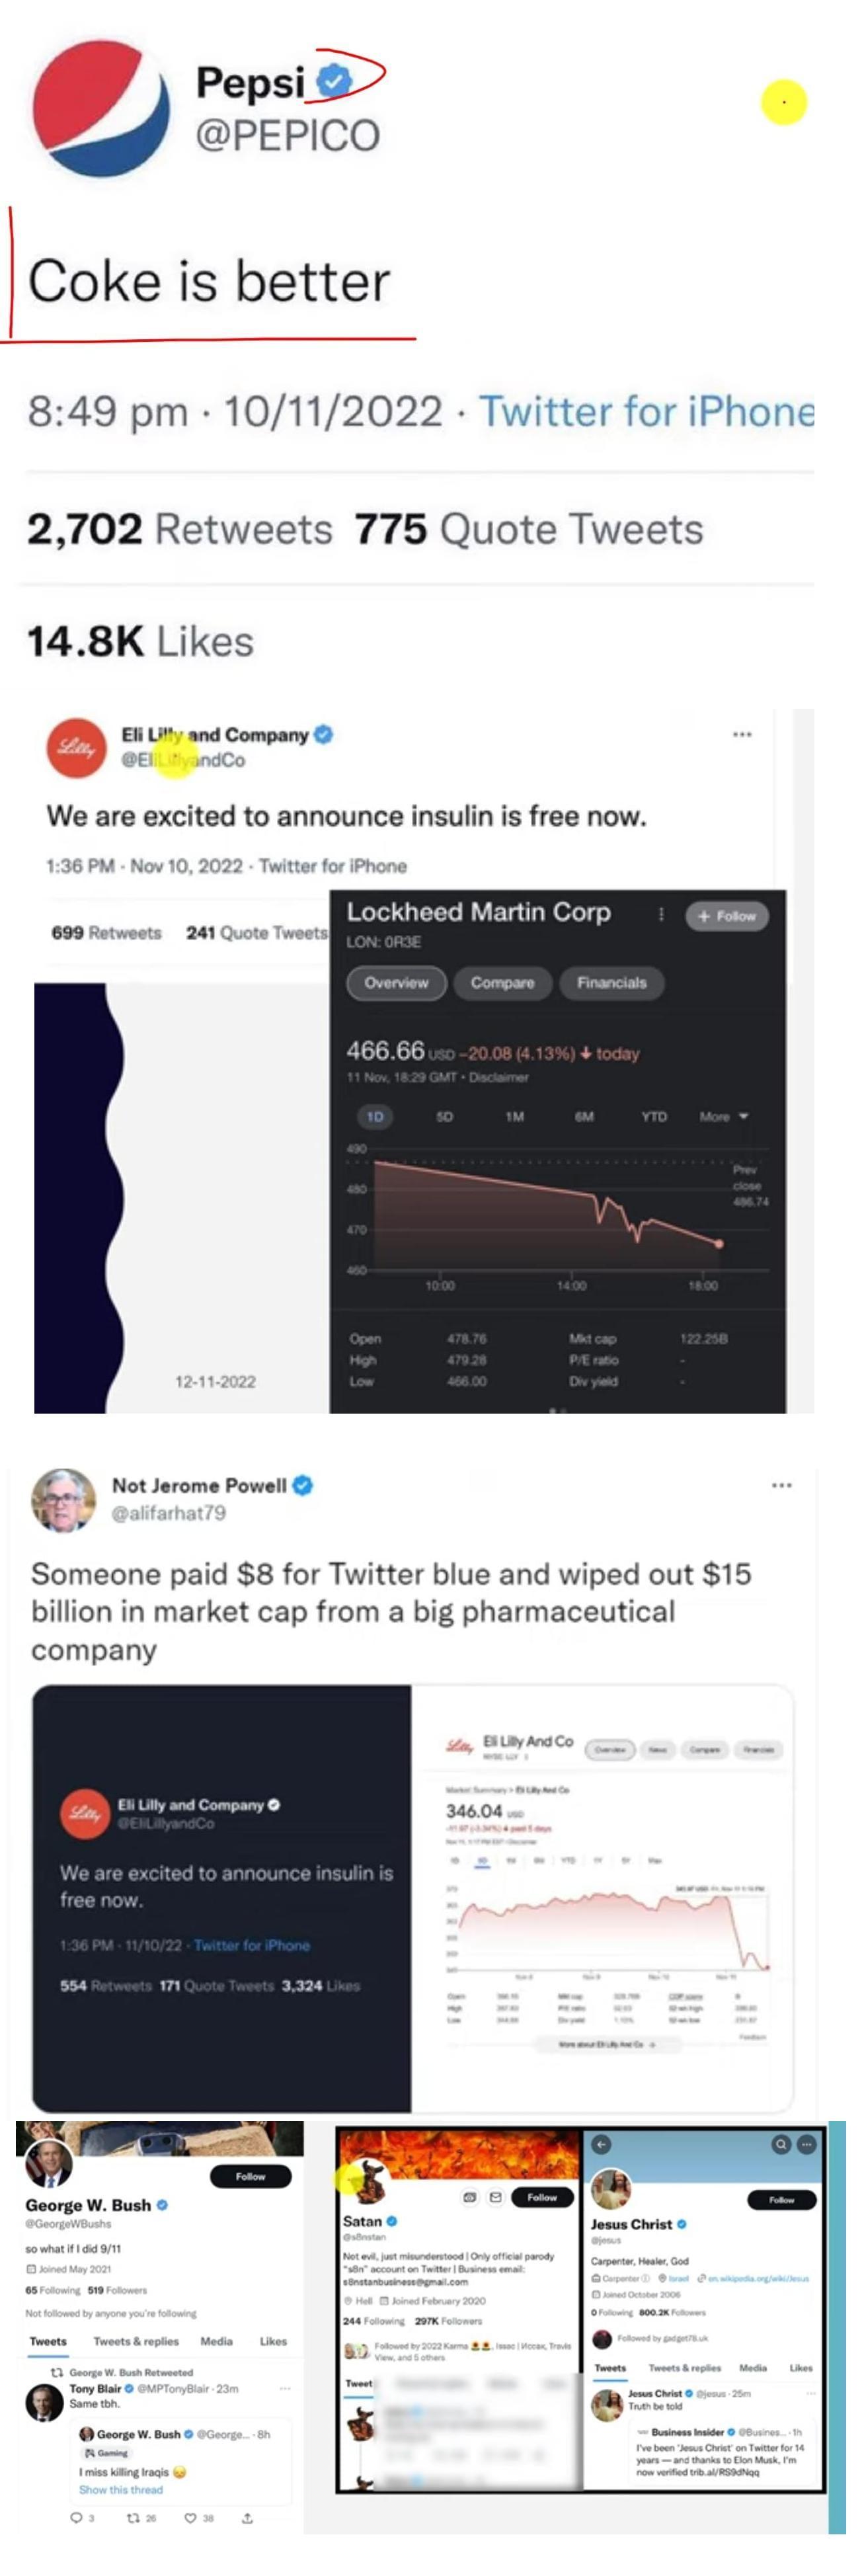Click the message envelope icon on Satan's profile
Image resolution: width=862 pixels, height=2576 pixels.
pyautogui.click(x=495, y=2197)
